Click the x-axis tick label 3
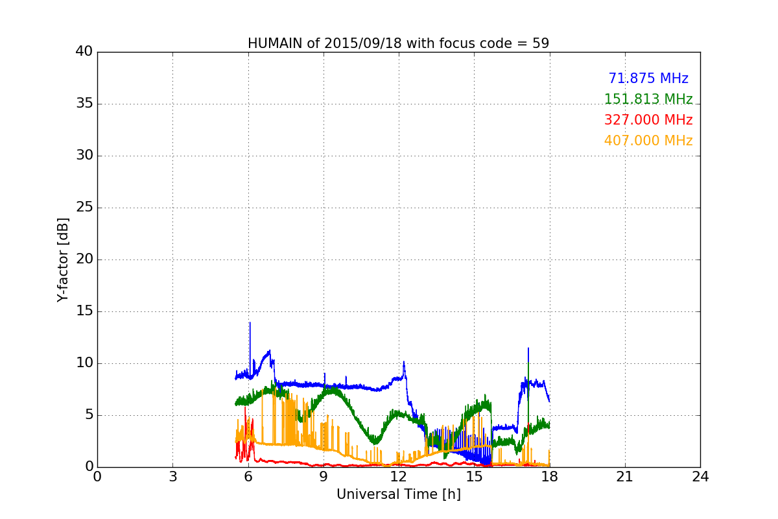This screenshot has height=519, width=778. (172, 477)
